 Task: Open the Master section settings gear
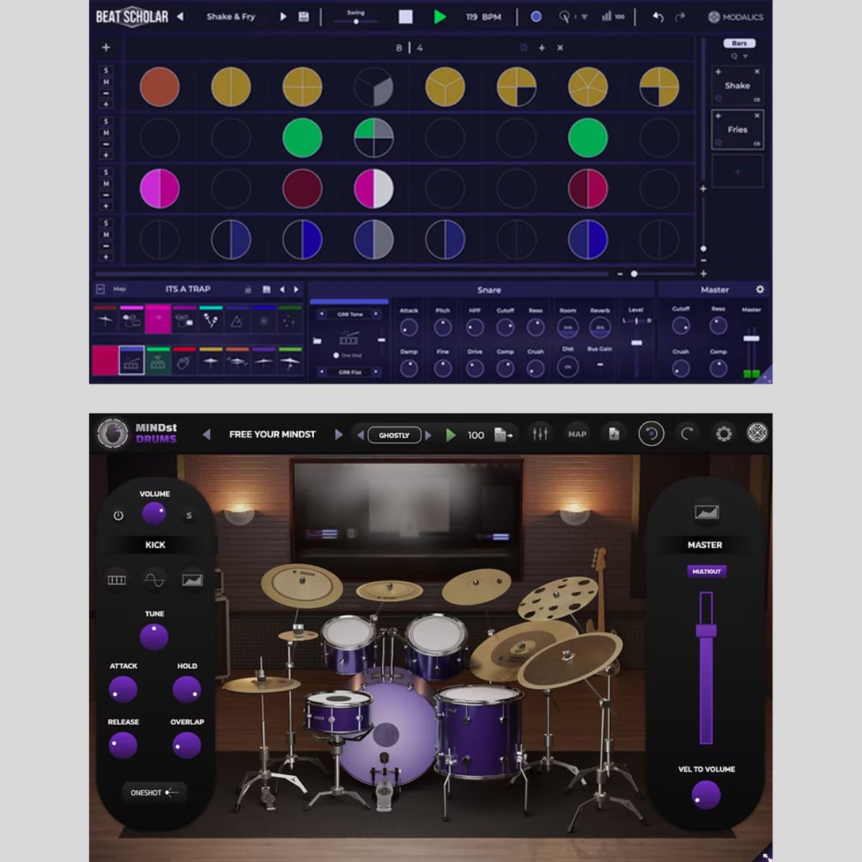(760, 289)
